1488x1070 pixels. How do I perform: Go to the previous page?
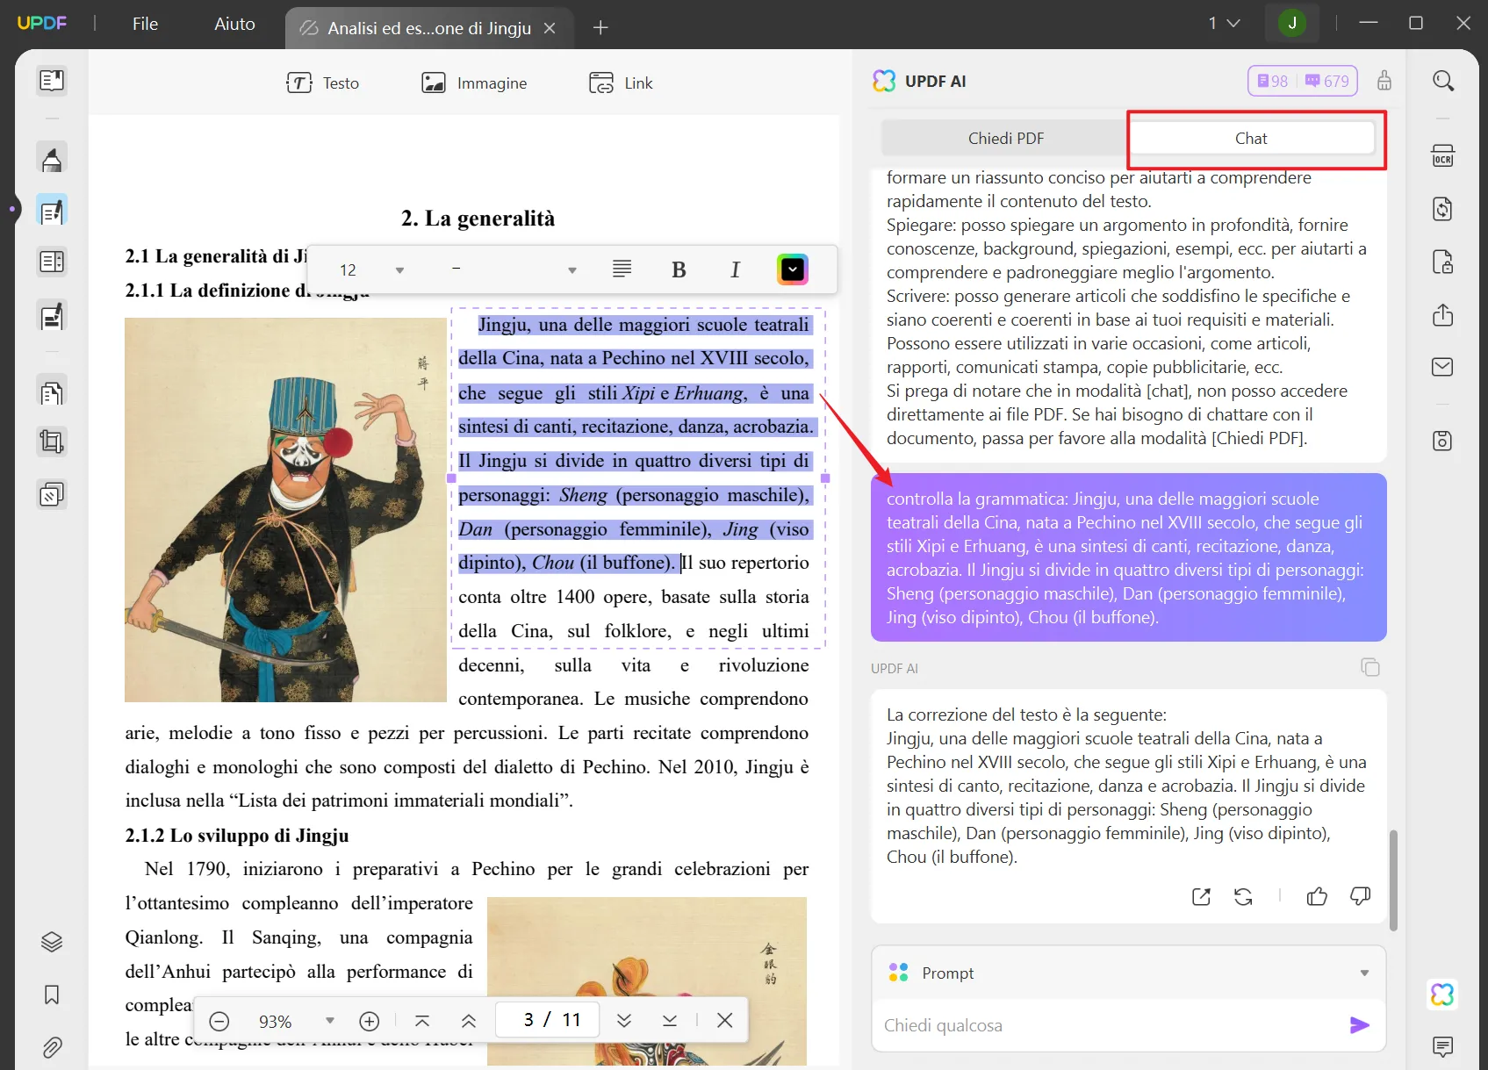(x=469, y=1021)
